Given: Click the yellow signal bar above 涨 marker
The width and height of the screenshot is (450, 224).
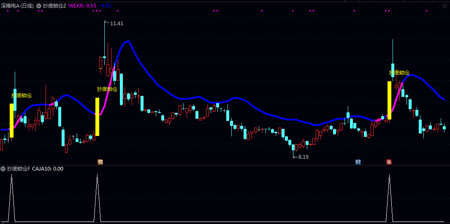Looking at the screenshot, I should click(x=390, y=100).
